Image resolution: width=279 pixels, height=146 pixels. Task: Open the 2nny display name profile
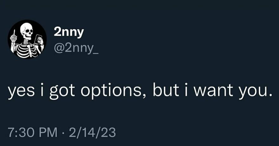(68, 32)
